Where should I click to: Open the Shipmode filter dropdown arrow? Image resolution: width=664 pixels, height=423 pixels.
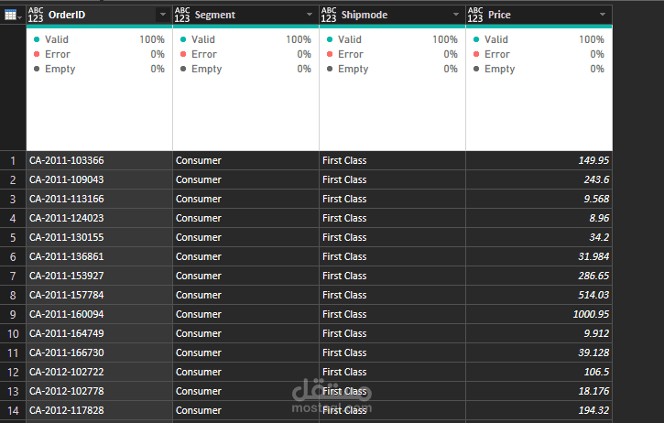point(455,15)
